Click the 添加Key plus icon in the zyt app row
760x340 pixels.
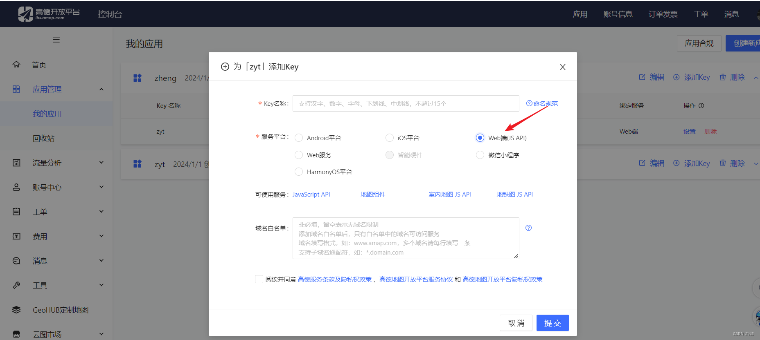point(677,163)
